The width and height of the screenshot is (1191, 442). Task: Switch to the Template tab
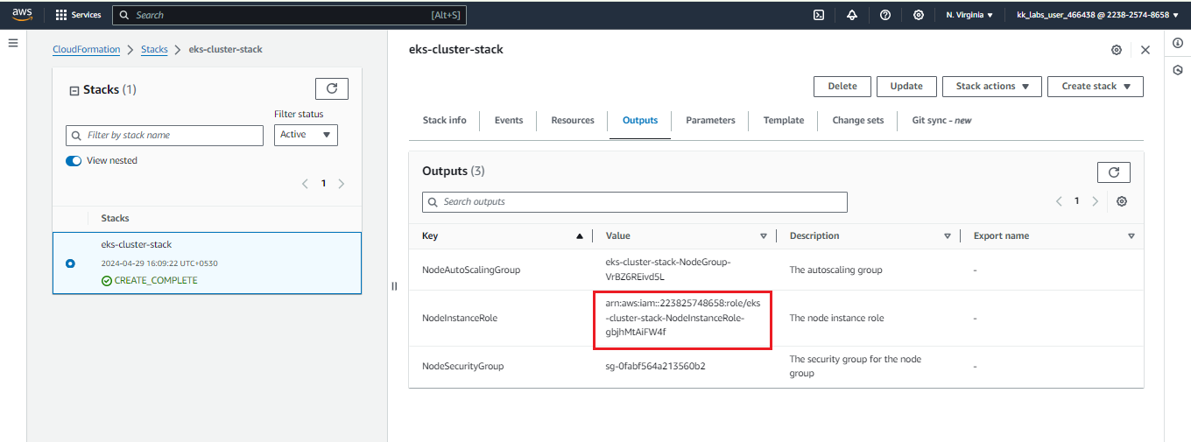[784, 120]
